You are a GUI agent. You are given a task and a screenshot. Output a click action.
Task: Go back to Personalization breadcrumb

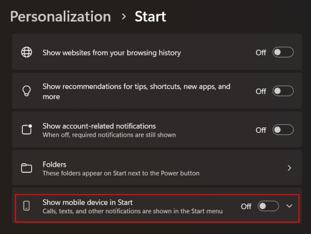coord(60,17)
